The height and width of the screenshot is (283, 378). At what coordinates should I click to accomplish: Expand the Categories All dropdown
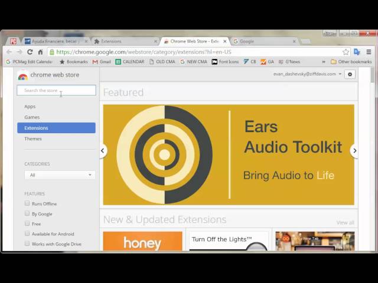tap(60, 175)
